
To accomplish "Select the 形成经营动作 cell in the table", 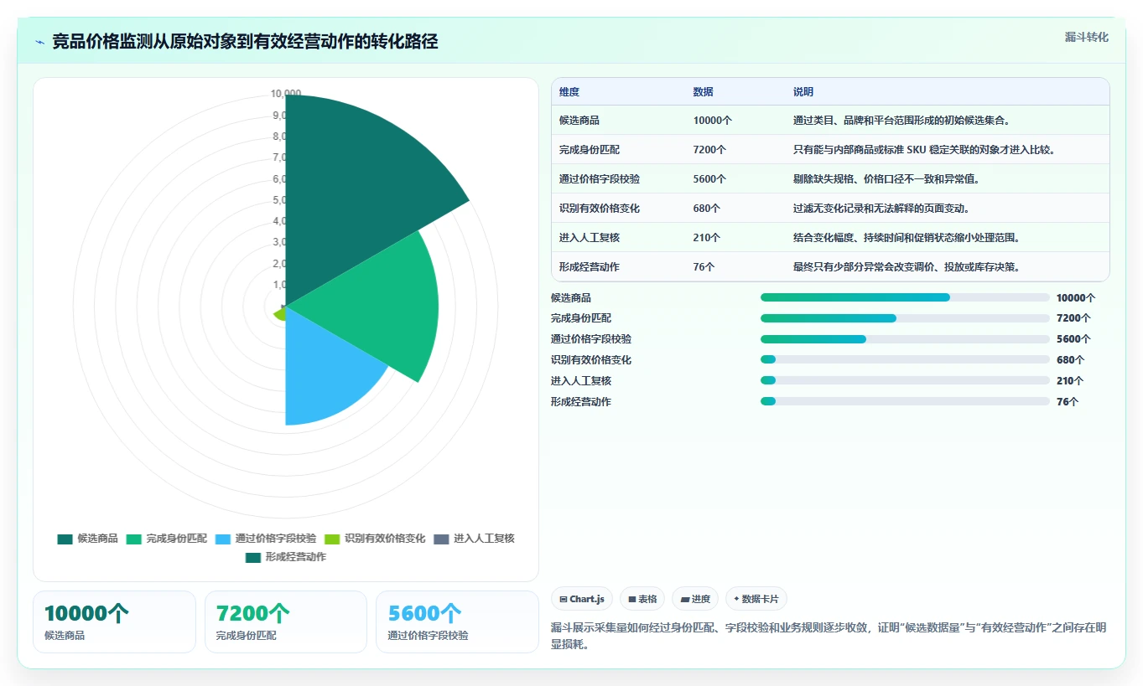I will (590, 267).
